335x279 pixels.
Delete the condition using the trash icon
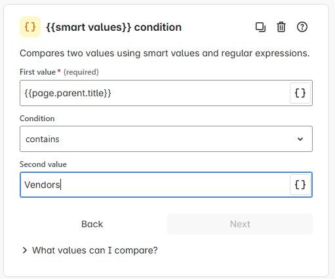[x=281, y=28]
